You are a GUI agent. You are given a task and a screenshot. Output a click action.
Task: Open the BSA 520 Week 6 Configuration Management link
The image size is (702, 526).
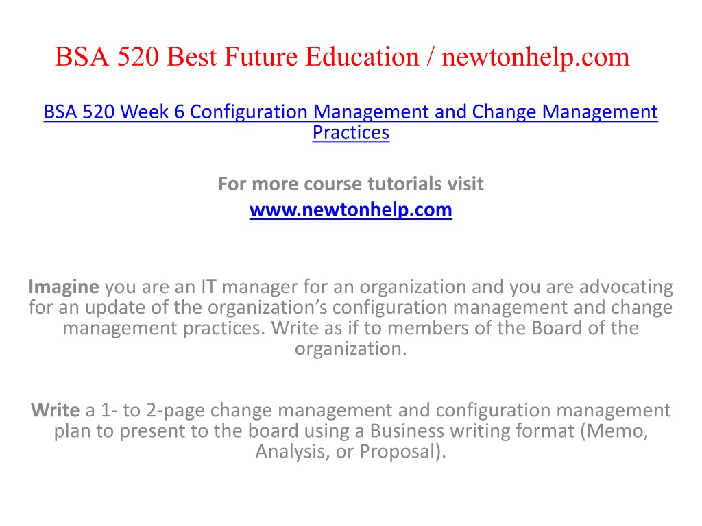pyautogui.click(x=350, y=122)
